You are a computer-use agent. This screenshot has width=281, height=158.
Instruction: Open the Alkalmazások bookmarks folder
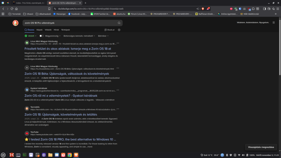pyautogui.click(x=43, y=14)
